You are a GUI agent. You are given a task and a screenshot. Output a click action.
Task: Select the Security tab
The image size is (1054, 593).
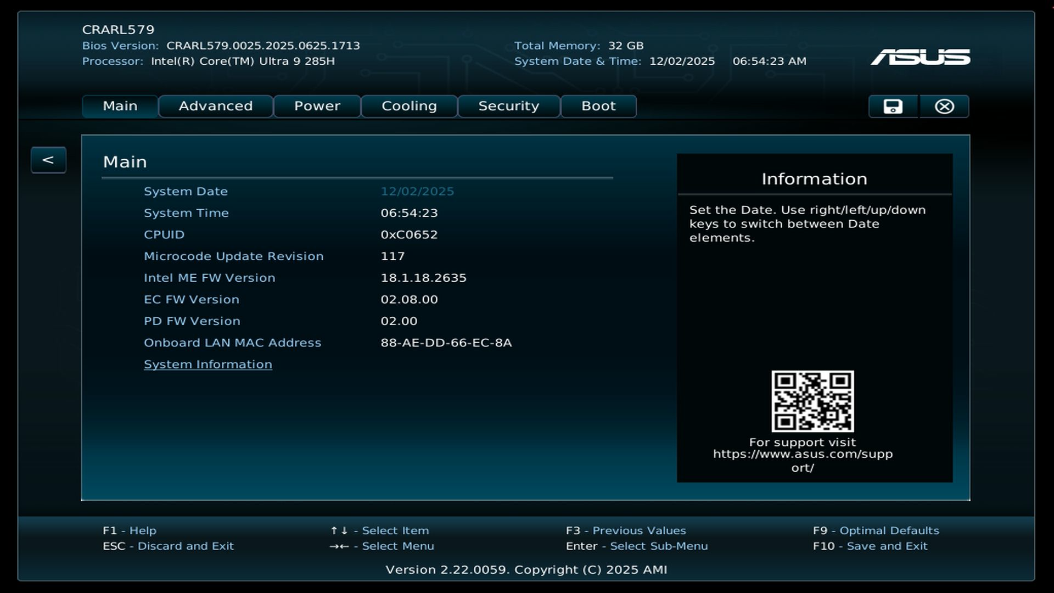click(508, 106)
